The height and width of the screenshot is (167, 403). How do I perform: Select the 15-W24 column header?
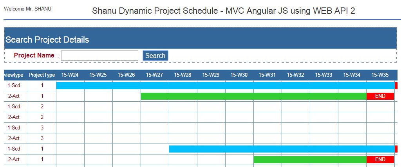[x=70, y=75]
